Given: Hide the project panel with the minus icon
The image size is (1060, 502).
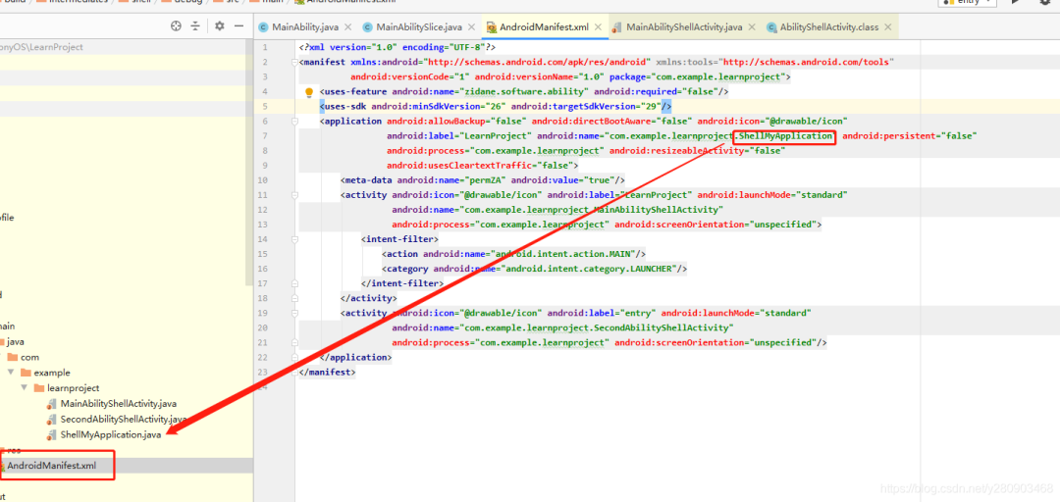Looking at the screenshot, I should tap(238, 25).
